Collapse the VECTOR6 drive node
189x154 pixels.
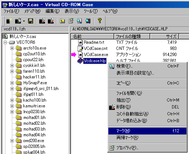tap(5, 42)
